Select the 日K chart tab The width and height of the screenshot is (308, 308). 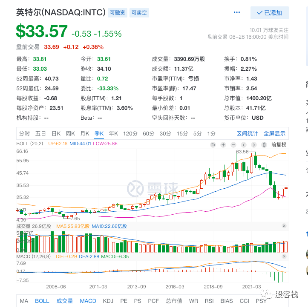[x=56, y=134]
